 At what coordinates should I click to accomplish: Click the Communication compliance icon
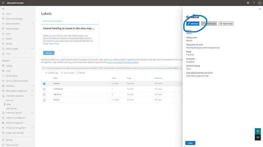click(3, 81)
